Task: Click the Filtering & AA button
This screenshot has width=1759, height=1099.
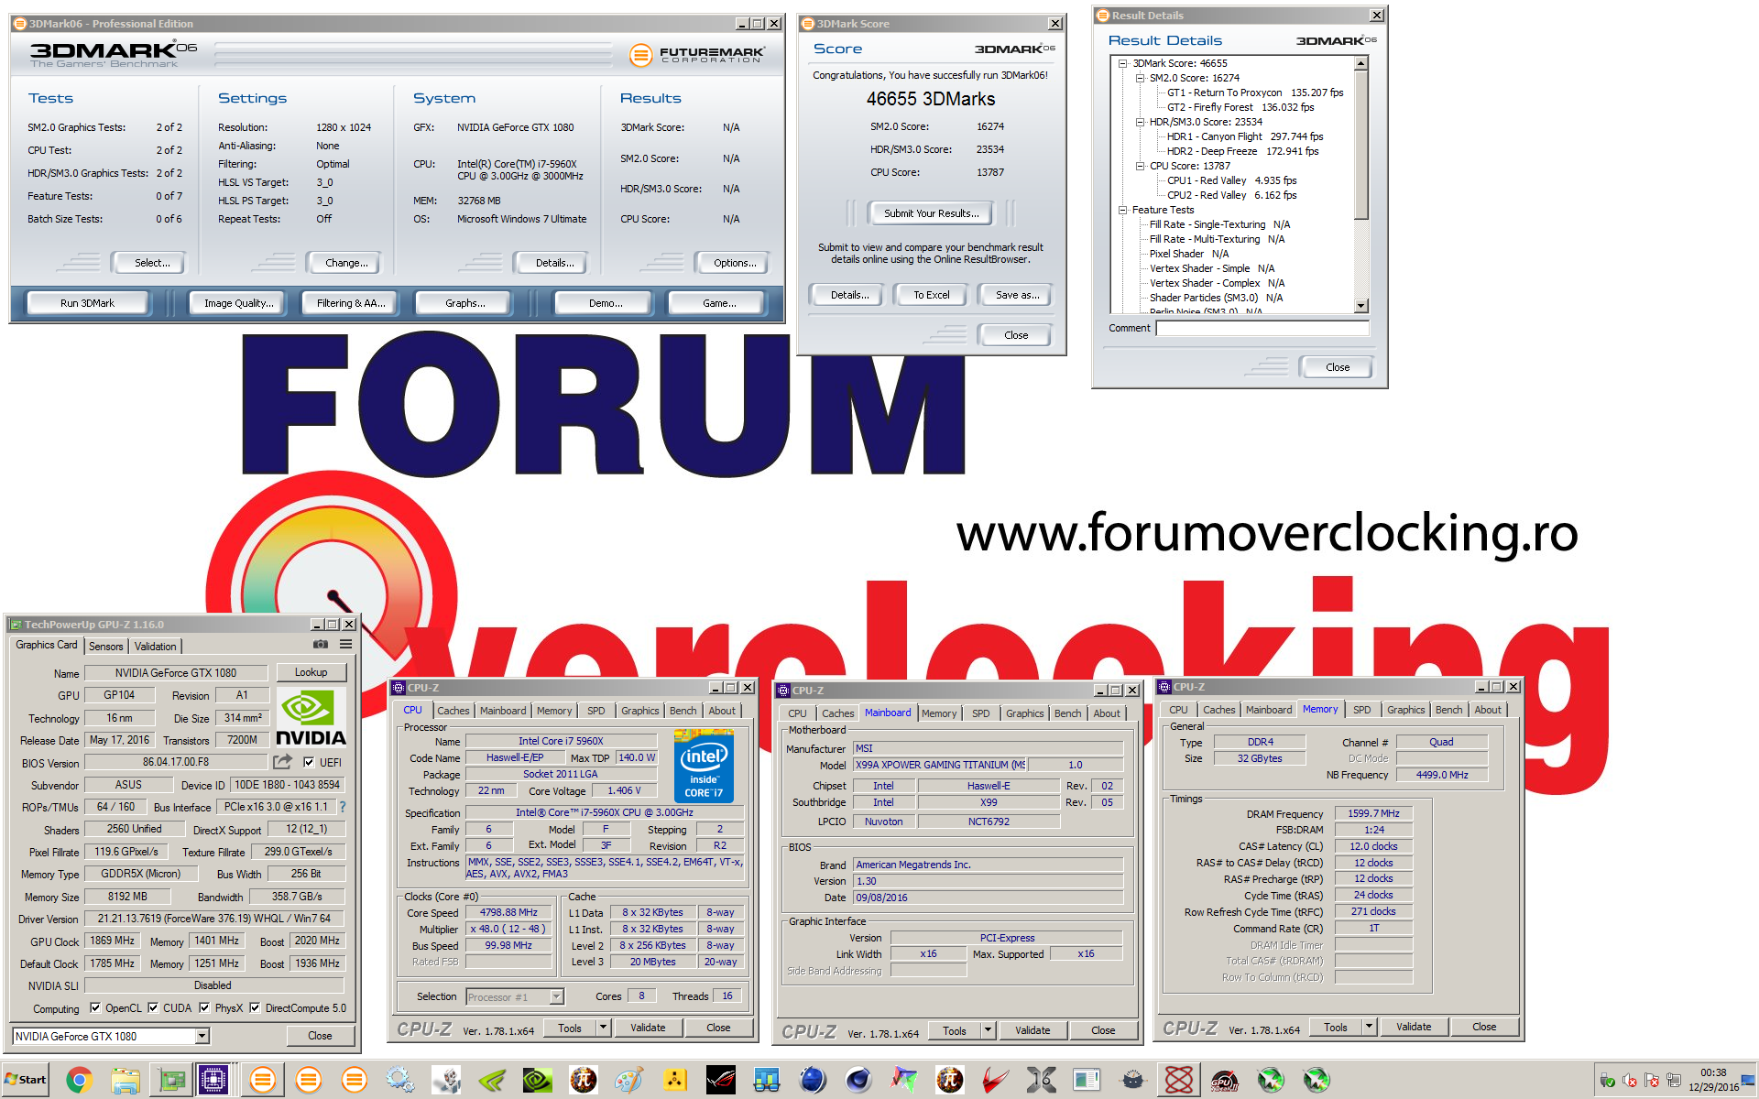Action: (351, 303)
